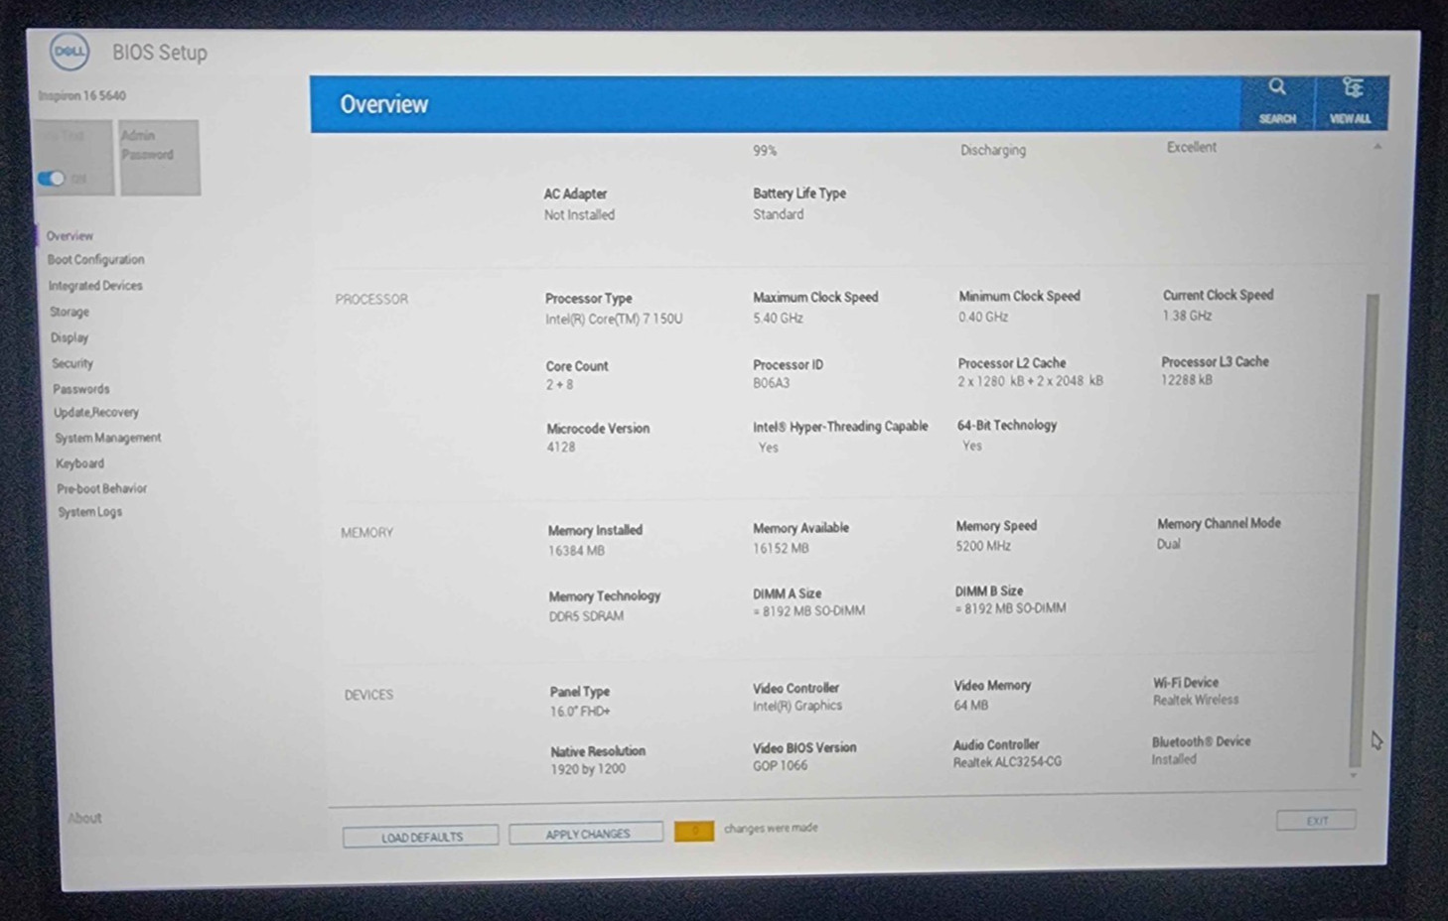Click the Panel Type 16.0" FHD+
Viewport: 1448px width, 921px height.
[x=580, y=711]
